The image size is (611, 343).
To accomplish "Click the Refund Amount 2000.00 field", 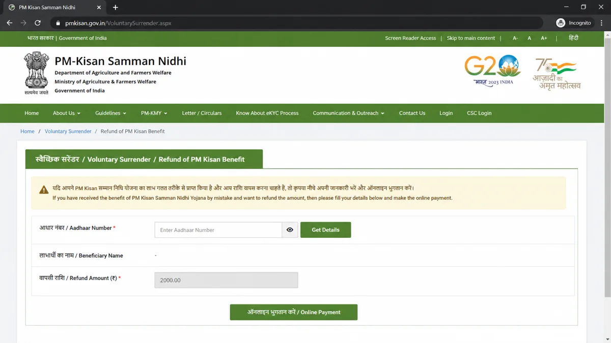I will 226,280.
